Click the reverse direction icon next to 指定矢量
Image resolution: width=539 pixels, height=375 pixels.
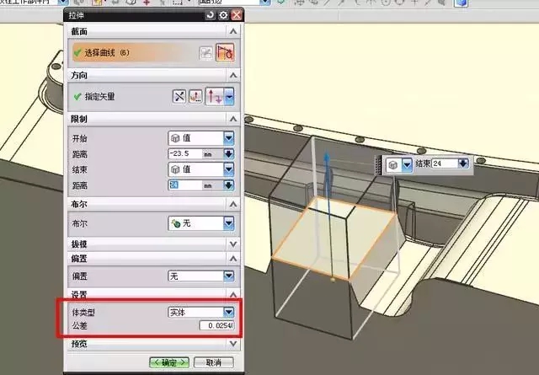(181, 97)
